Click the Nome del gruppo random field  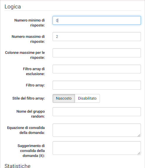pyautogui.click(x=97, y=112)
